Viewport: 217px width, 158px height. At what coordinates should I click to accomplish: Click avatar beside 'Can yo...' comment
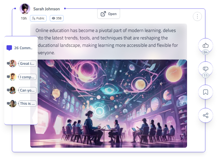point(13,90)
